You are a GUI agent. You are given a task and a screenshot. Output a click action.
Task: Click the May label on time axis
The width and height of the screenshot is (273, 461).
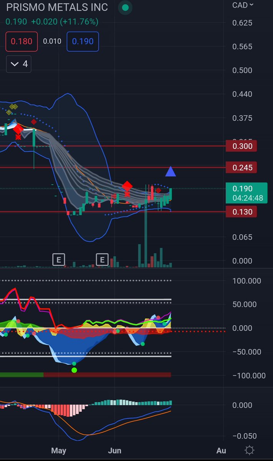coord(59,450)
